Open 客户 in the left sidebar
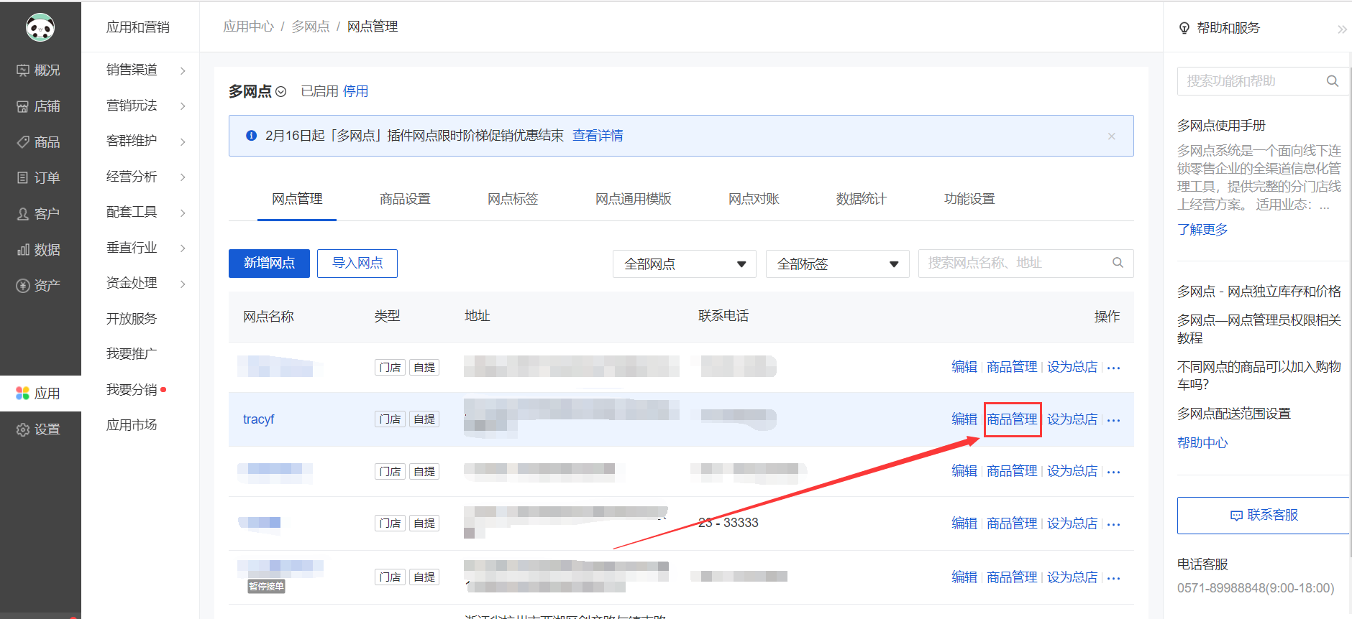The height and width of the screenshot is (619, 1352). (x=40, y=213)
